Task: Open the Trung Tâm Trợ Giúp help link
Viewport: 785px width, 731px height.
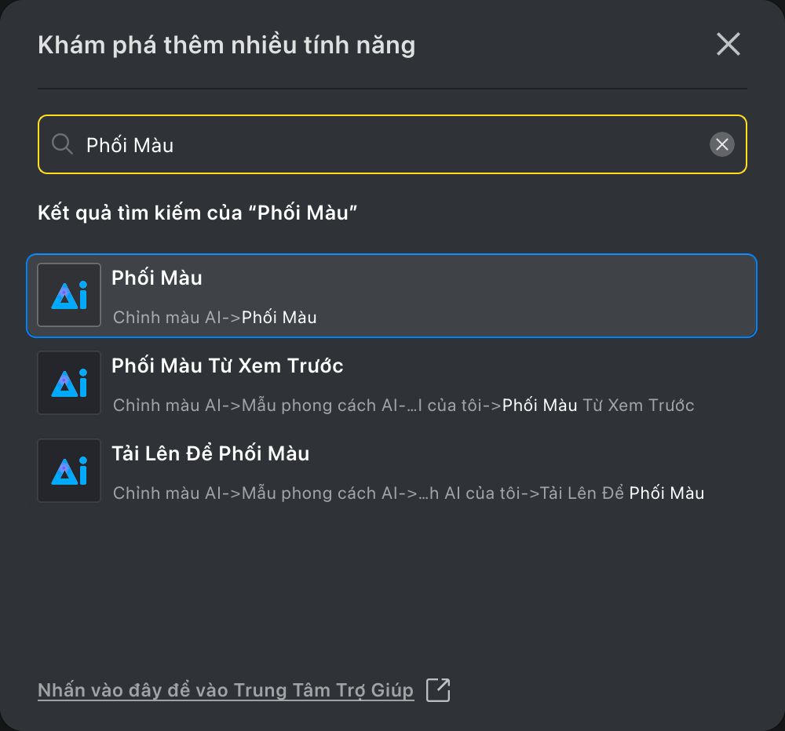Action: tap(226, 690)
